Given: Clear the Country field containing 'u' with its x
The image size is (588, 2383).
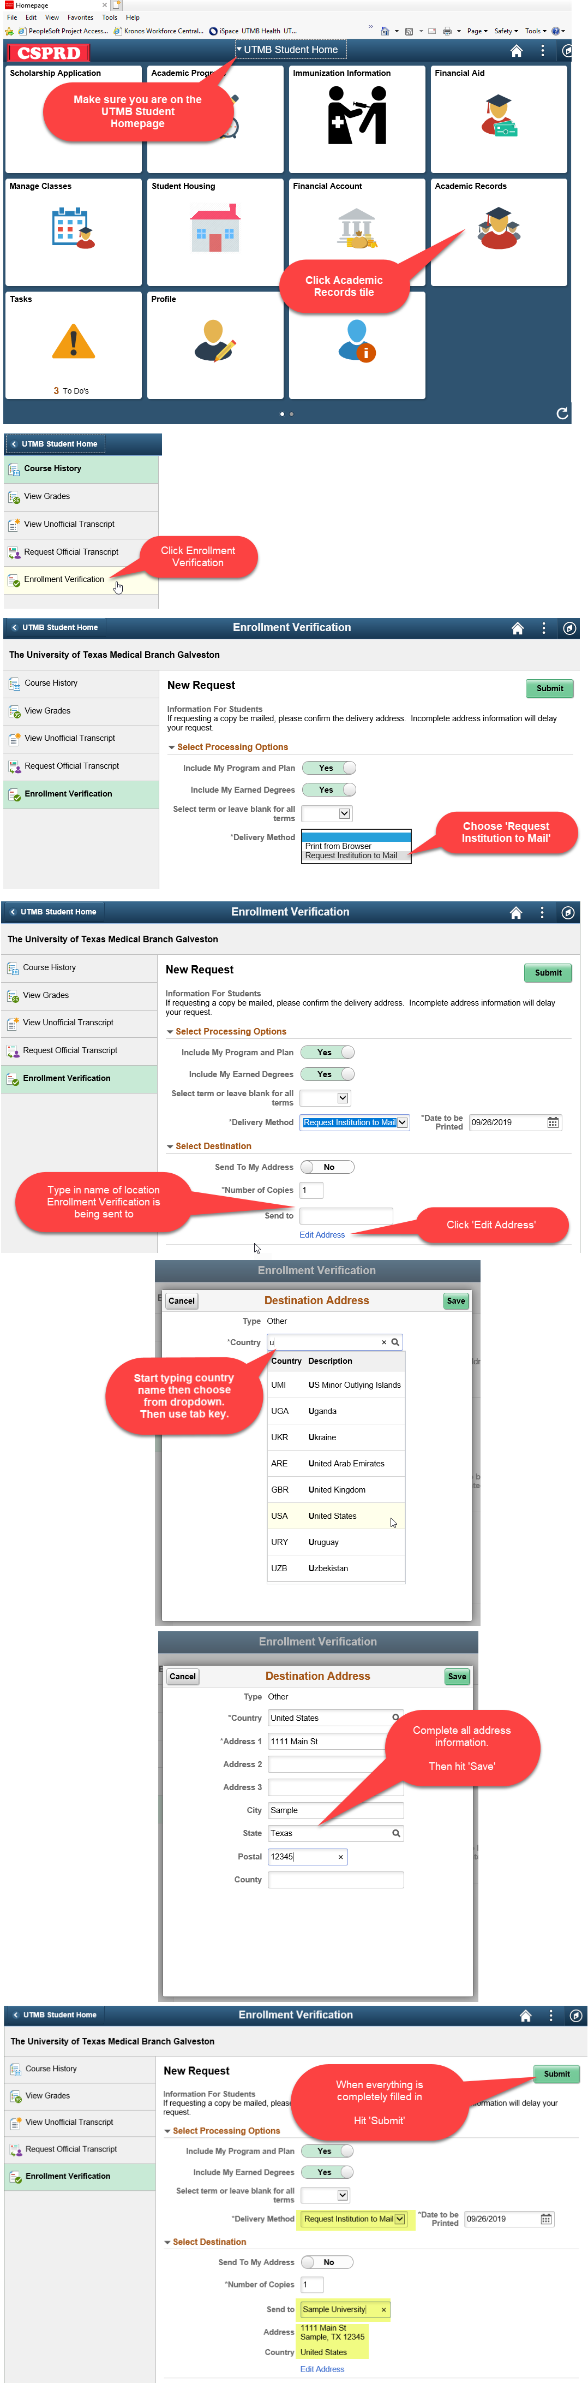Looking at the screenshot, I should tap(383, 1341).
